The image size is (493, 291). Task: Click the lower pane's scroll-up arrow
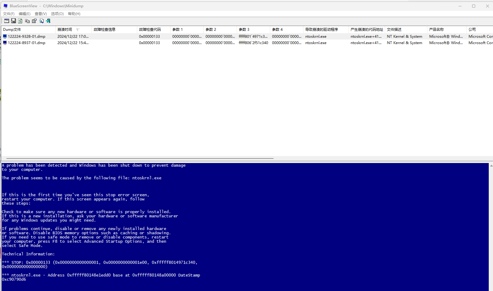click(491, 166)
